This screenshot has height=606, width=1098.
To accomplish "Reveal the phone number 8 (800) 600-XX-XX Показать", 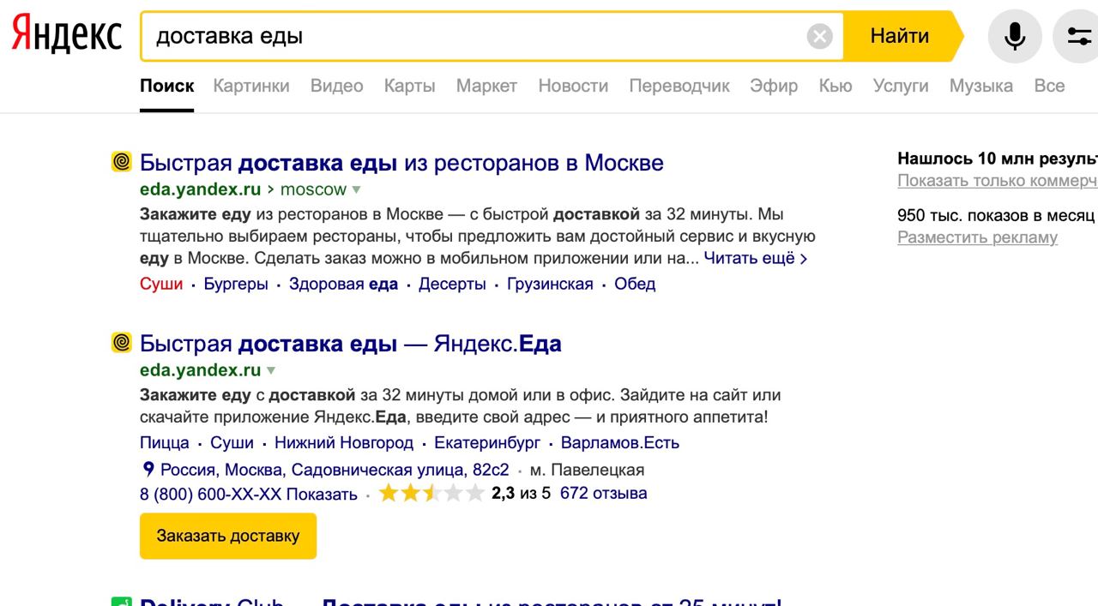I will (x=249, y=494).
